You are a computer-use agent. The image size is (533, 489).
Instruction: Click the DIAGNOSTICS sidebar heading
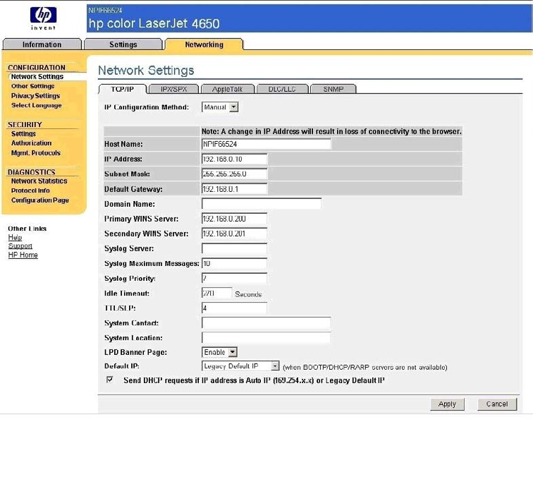tap(31, 172)
